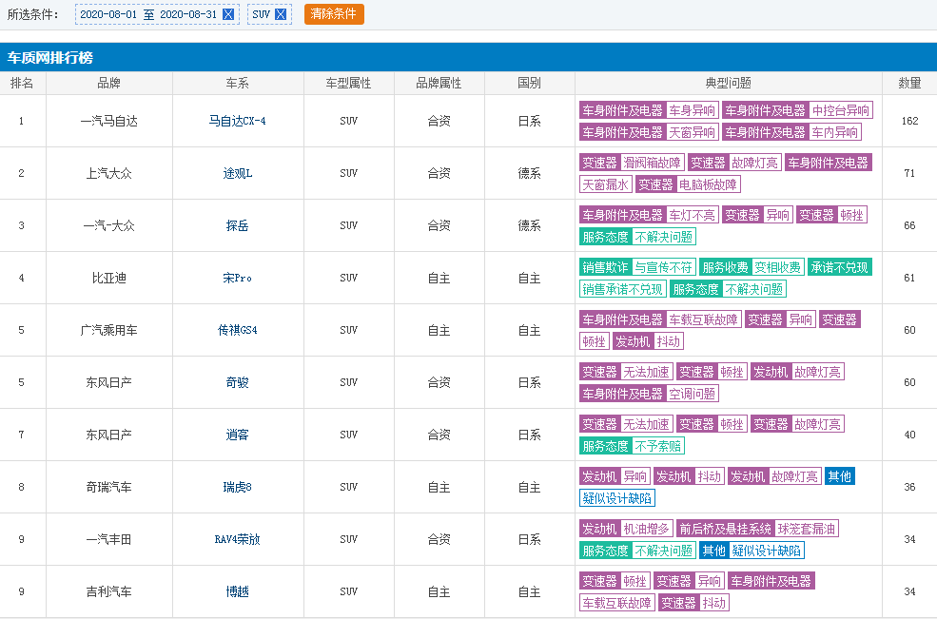
Task: Click the 变相收费 issue tag
Action: (777, 267)
